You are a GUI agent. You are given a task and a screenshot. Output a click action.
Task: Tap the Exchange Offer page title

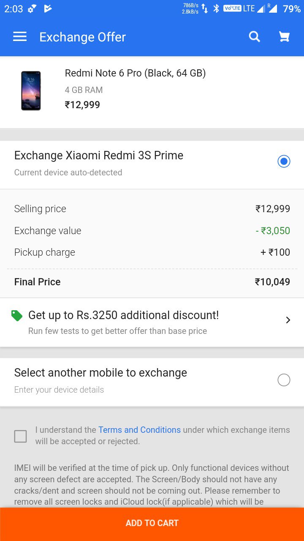tap(83, 37)
